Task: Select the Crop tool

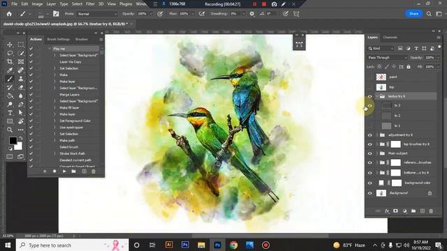Action: pyautogui.click(x=10, y=62)
